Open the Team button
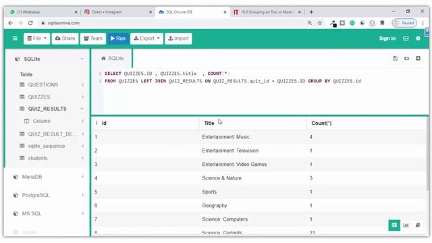The image size is (432, 243). (x=93, y=38)
